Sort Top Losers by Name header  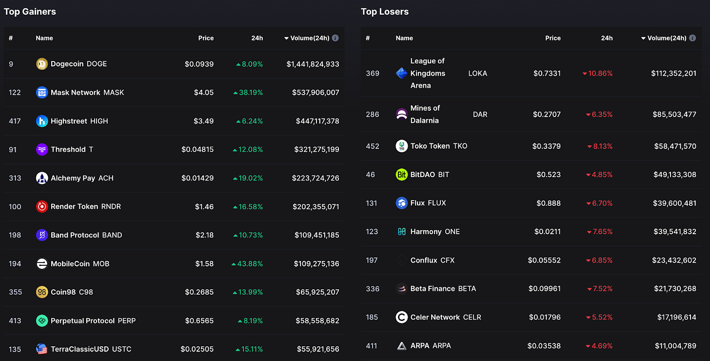click(404, 38)
